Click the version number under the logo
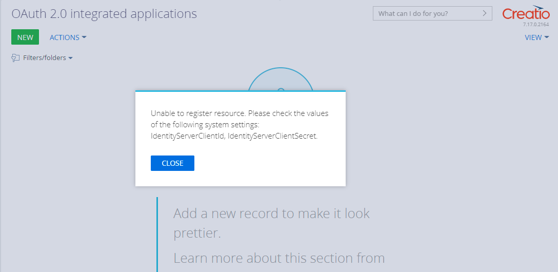The image size is (558, 272). (x=536, y=25)
